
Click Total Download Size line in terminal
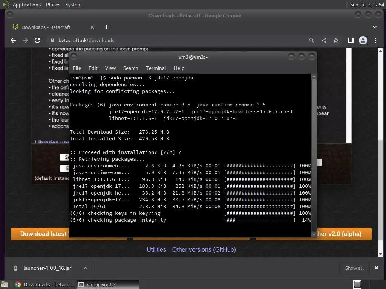119,132
